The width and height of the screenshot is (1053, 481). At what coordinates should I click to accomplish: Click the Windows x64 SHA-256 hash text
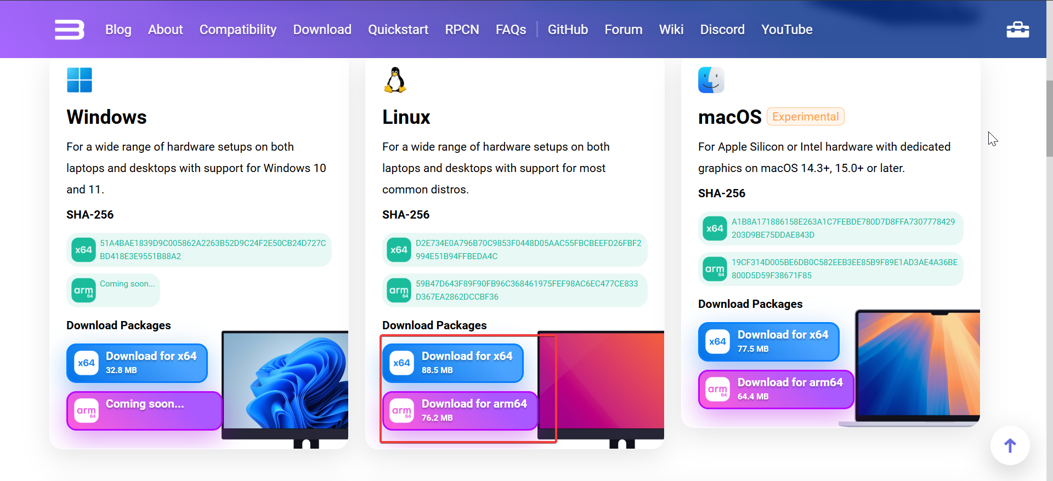[x=213, y=250]
